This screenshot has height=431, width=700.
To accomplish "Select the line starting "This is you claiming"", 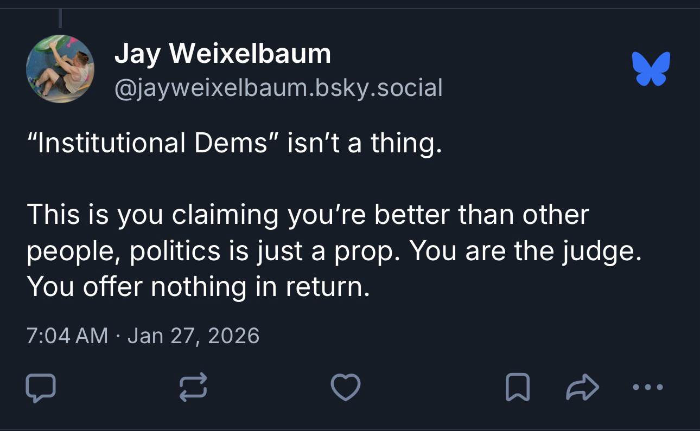I will 308,215.
